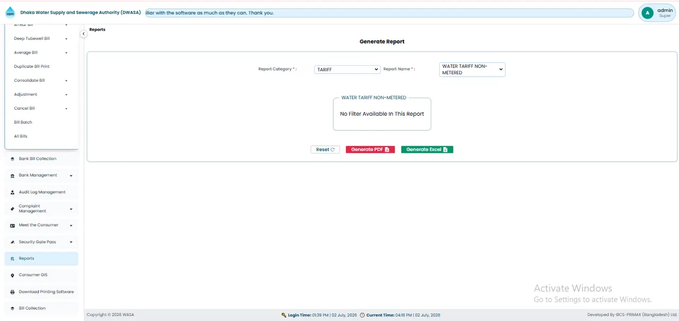Open the Report Name dropdown

(x=472, y=70)
